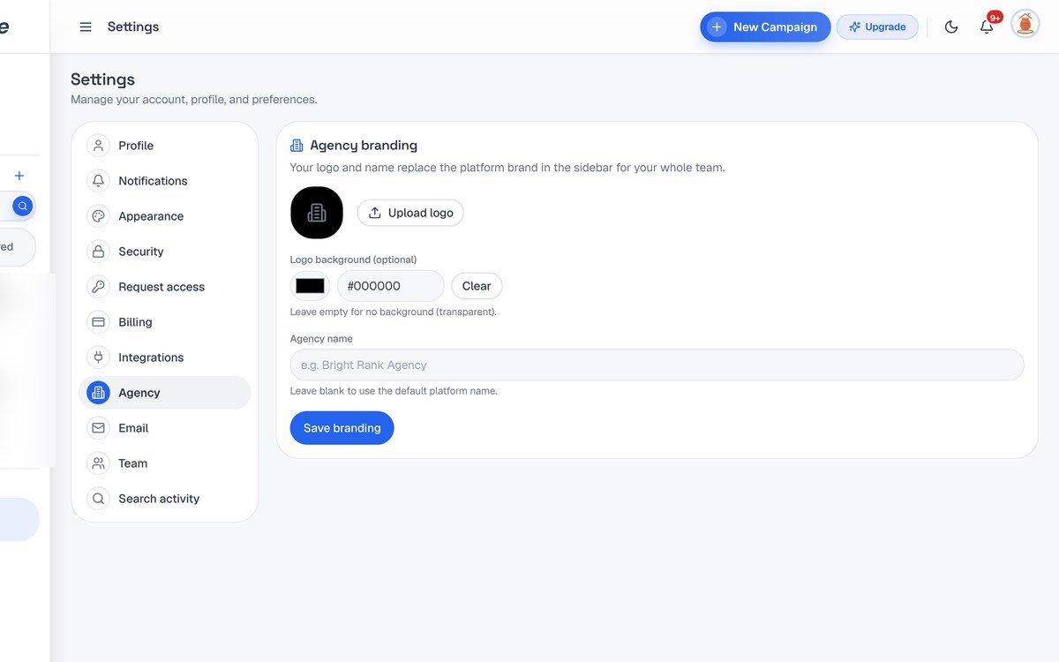Open the hamburger menu icon
Viewport: 1059px width, 662px height.
click(x=86, y=26)
